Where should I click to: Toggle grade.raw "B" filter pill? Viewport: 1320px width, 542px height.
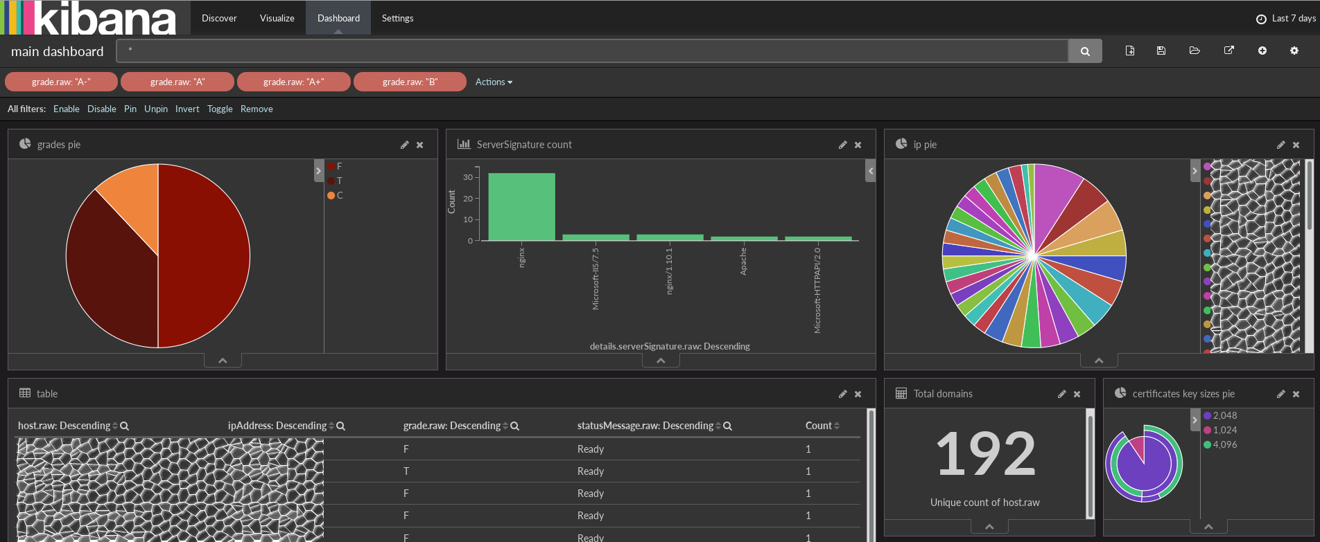tap(410, 82)
